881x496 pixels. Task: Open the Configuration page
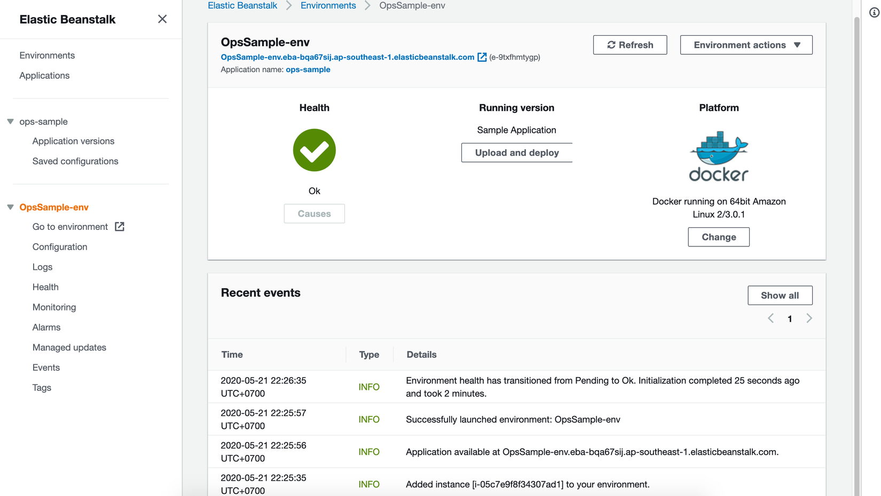click(x=60, y=247)
